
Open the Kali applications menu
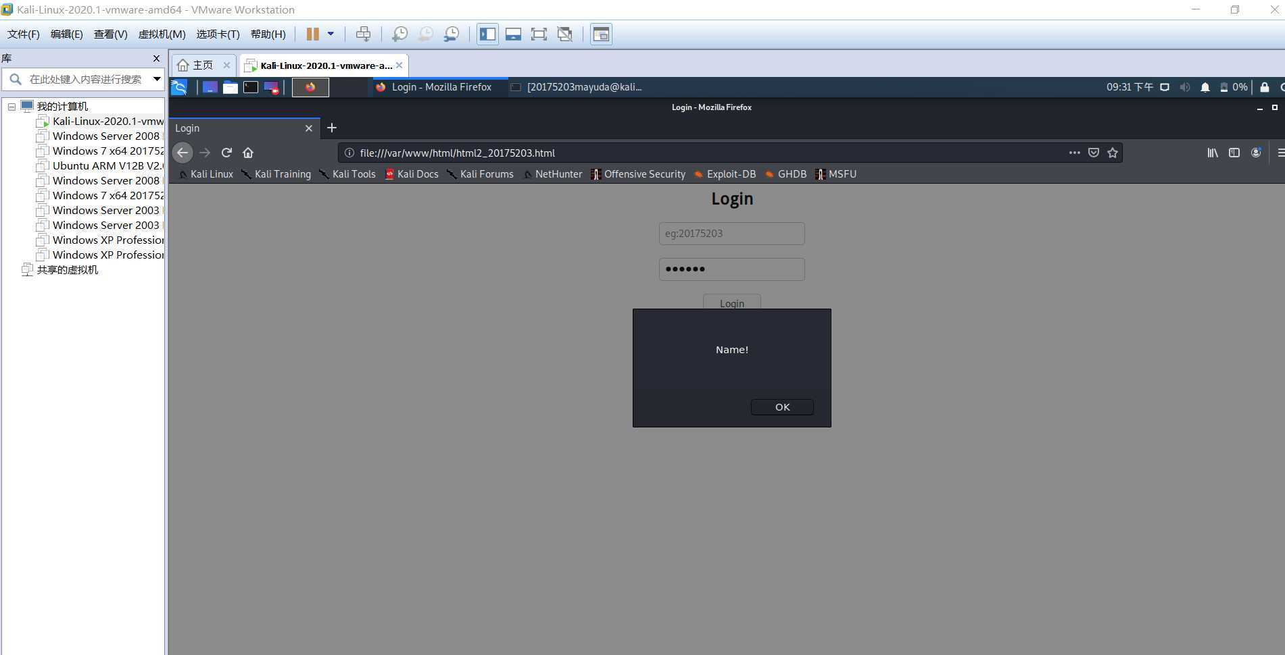(179, 87)
